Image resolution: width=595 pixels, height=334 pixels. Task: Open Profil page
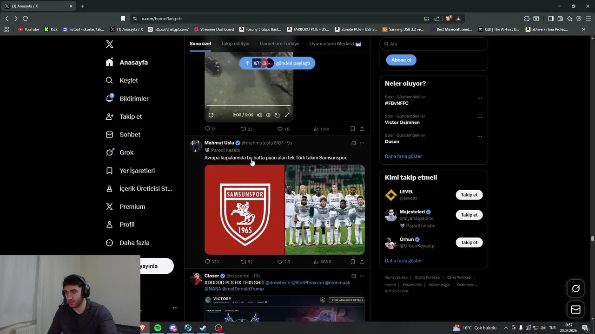120,225
